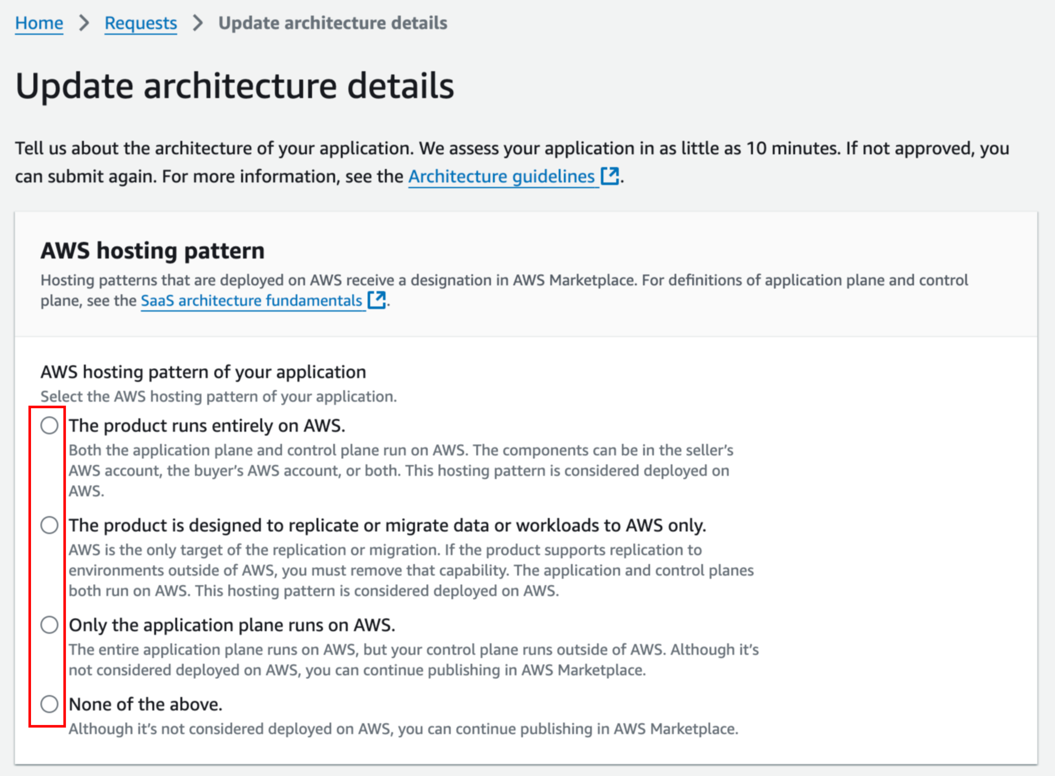The width and height of the screenshot is (1055, 776).
Task: Select 'Only the application plane runs on AWS' radio
Action: [x=49, y=625]
